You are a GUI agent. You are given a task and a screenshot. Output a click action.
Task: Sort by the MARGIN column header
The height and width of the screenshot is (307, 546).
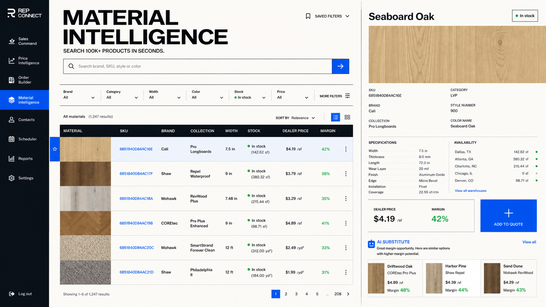pos(328,131)
